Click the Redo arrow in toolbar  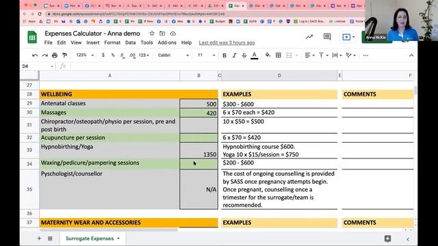44,55
